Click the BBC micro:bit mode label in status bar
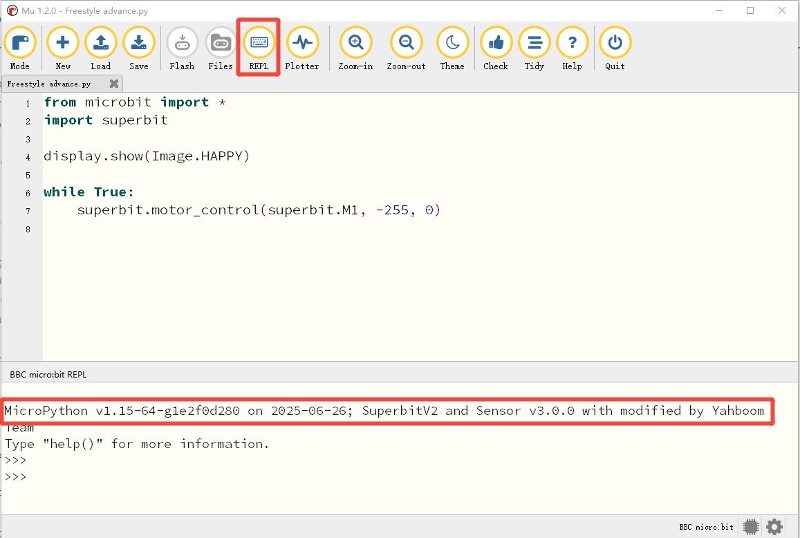Image resolution: width=800 pixels, height=538 pixels. [x=706, y=527]
